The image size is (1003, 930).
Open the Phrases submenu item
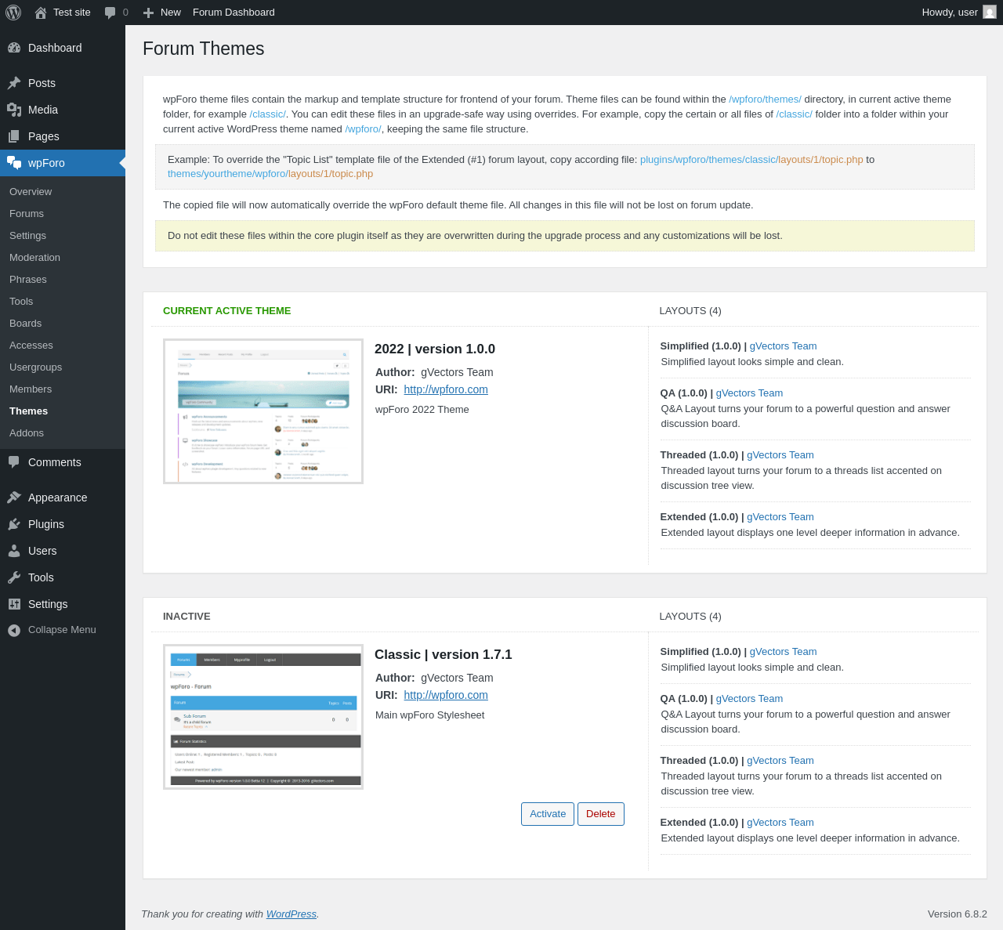pyautogui.click(x=28, y=280)
